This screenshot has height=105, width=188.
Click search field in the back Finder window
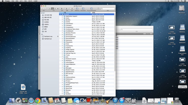point(137,29)
